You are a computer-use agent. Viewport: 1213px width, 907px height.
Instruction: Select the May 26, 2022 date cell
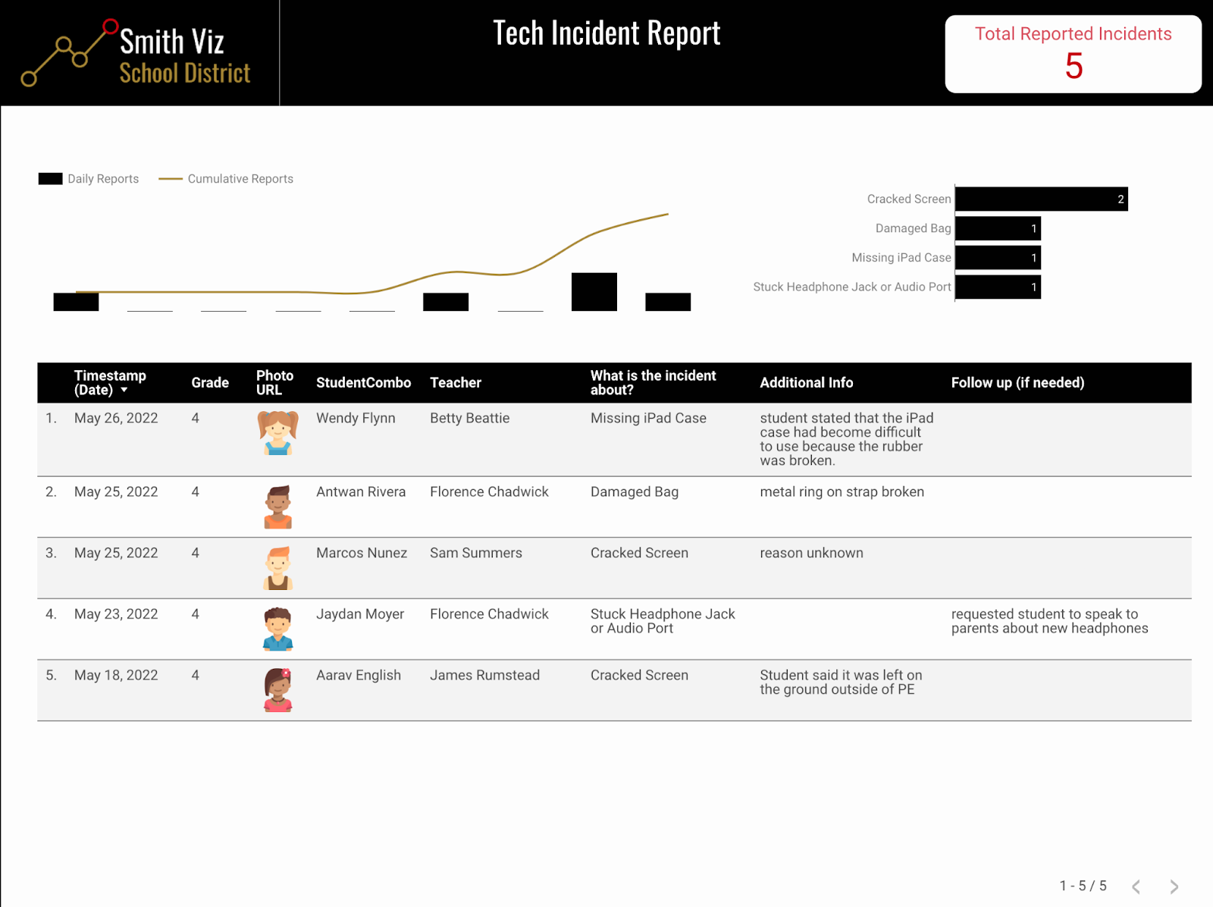click(x=116, y=418)
